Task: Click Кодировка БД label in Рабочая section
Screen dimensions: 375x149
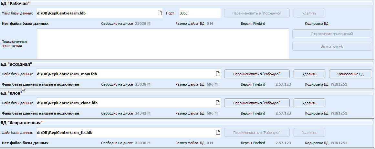Action: [317, 23]
